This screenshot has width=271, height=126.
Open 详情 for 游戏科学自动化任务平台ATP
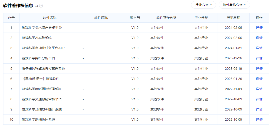pos(259,48)
